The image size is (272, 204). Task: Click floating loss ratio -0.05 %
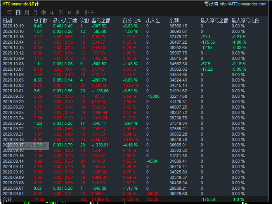click(239, 69)
